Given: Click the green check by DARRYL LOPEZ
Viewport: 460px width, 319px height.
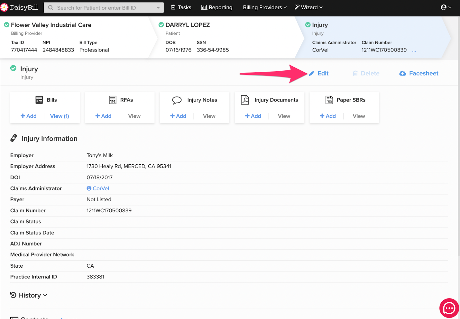Looking at the screenshot, I should 161,25.
